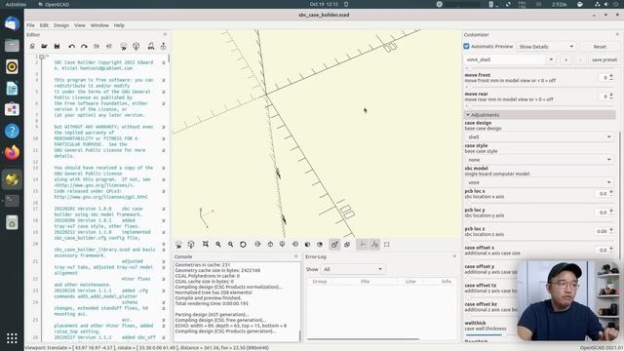This screenshot has width=624, height=351.
Task: Open Firefox from the dock
Action: (12, 152)
